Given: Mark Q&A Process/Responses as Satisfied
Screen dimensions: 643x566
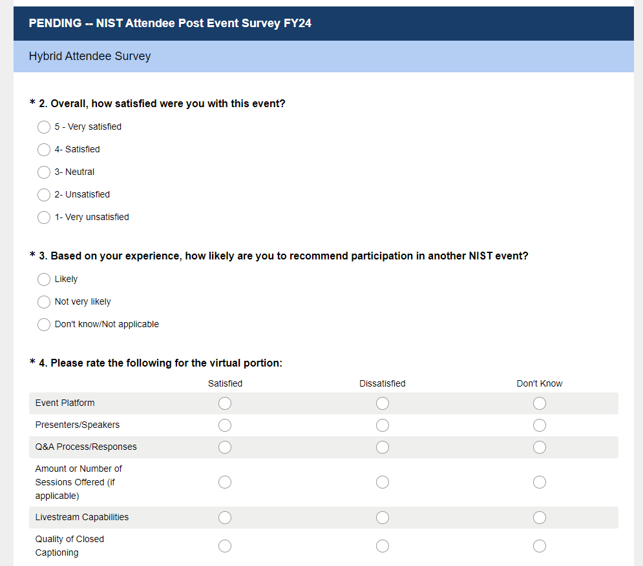Looking at the screenshot, I should click(x=225, y=447).
